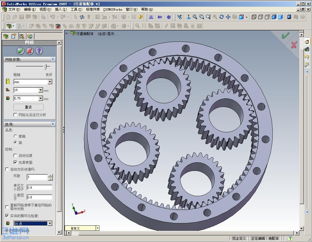Screen dimensions: 312x242
Task: Open the 插入(I) menu
Action: pos(61,9)
